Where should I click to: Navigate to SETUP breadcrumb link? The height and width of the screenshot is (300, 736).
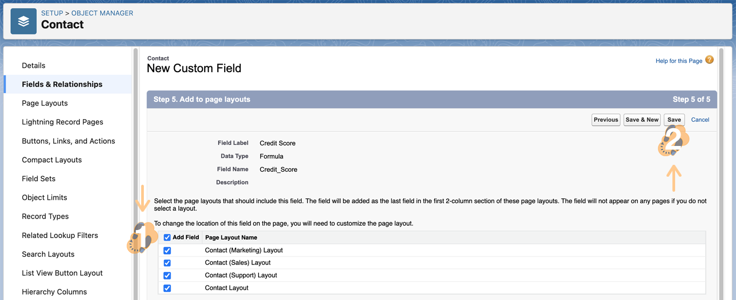click(x=52, y=13)
